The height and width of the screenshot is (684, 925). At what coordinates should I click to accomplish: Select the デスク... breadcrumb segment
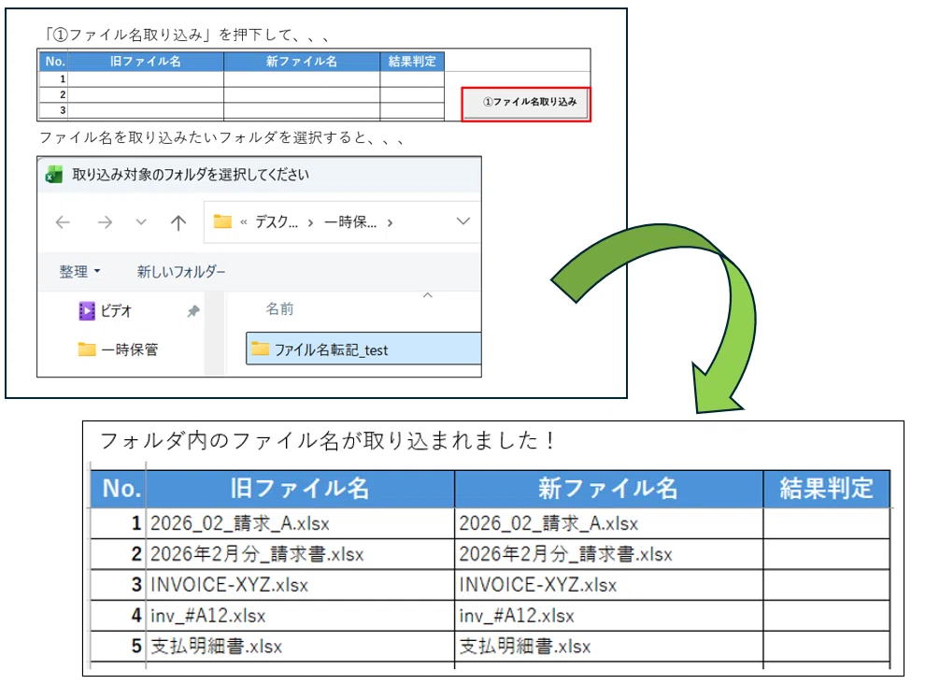(276, 221)
